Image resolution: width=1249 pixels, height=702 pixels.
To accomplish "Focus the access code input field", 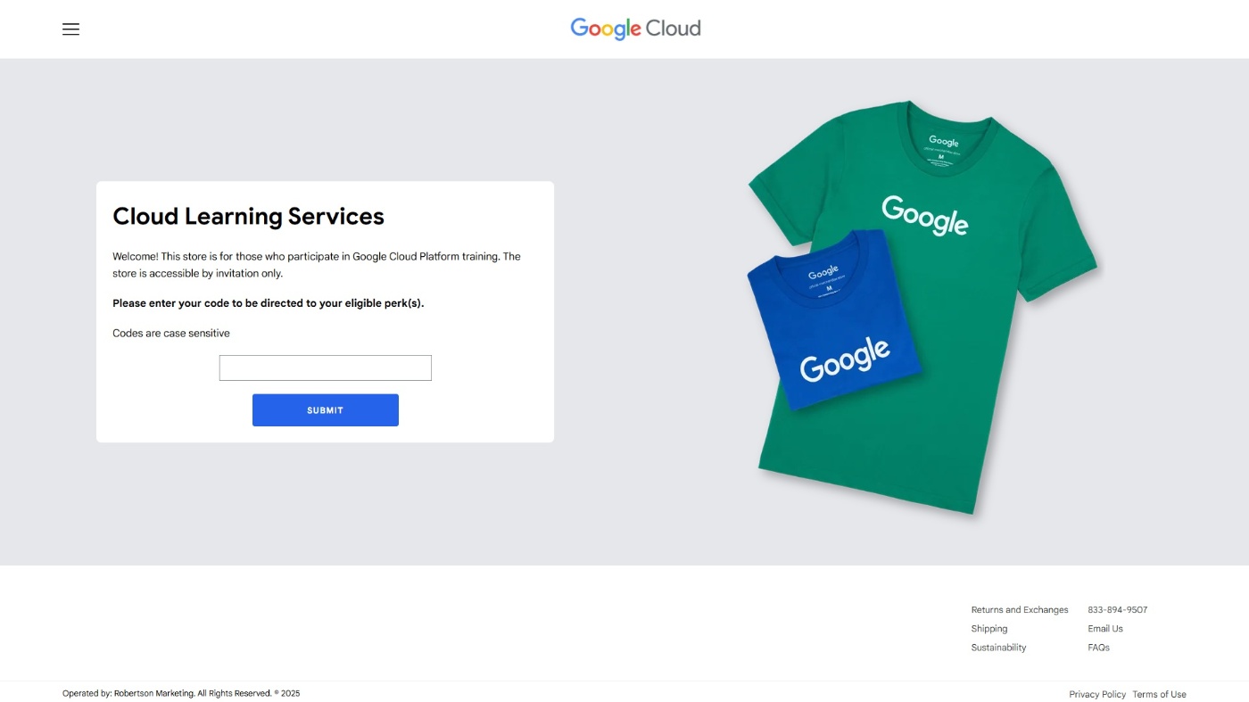I will (x=326, y=368).
